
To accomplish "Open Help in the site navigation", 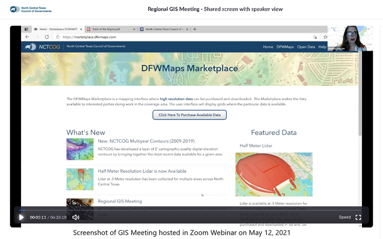I will (322, 47).
